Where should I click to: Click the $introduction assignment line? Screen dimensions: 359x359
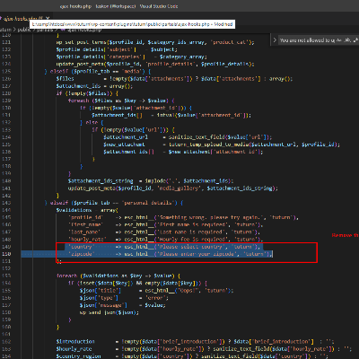tap(195, 342)
